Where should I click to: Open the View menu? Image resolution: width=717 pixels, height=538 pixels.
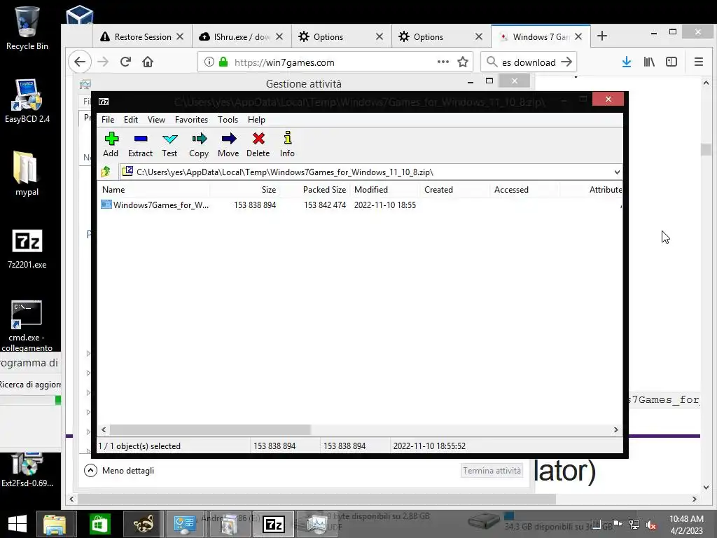pos(156,119)
